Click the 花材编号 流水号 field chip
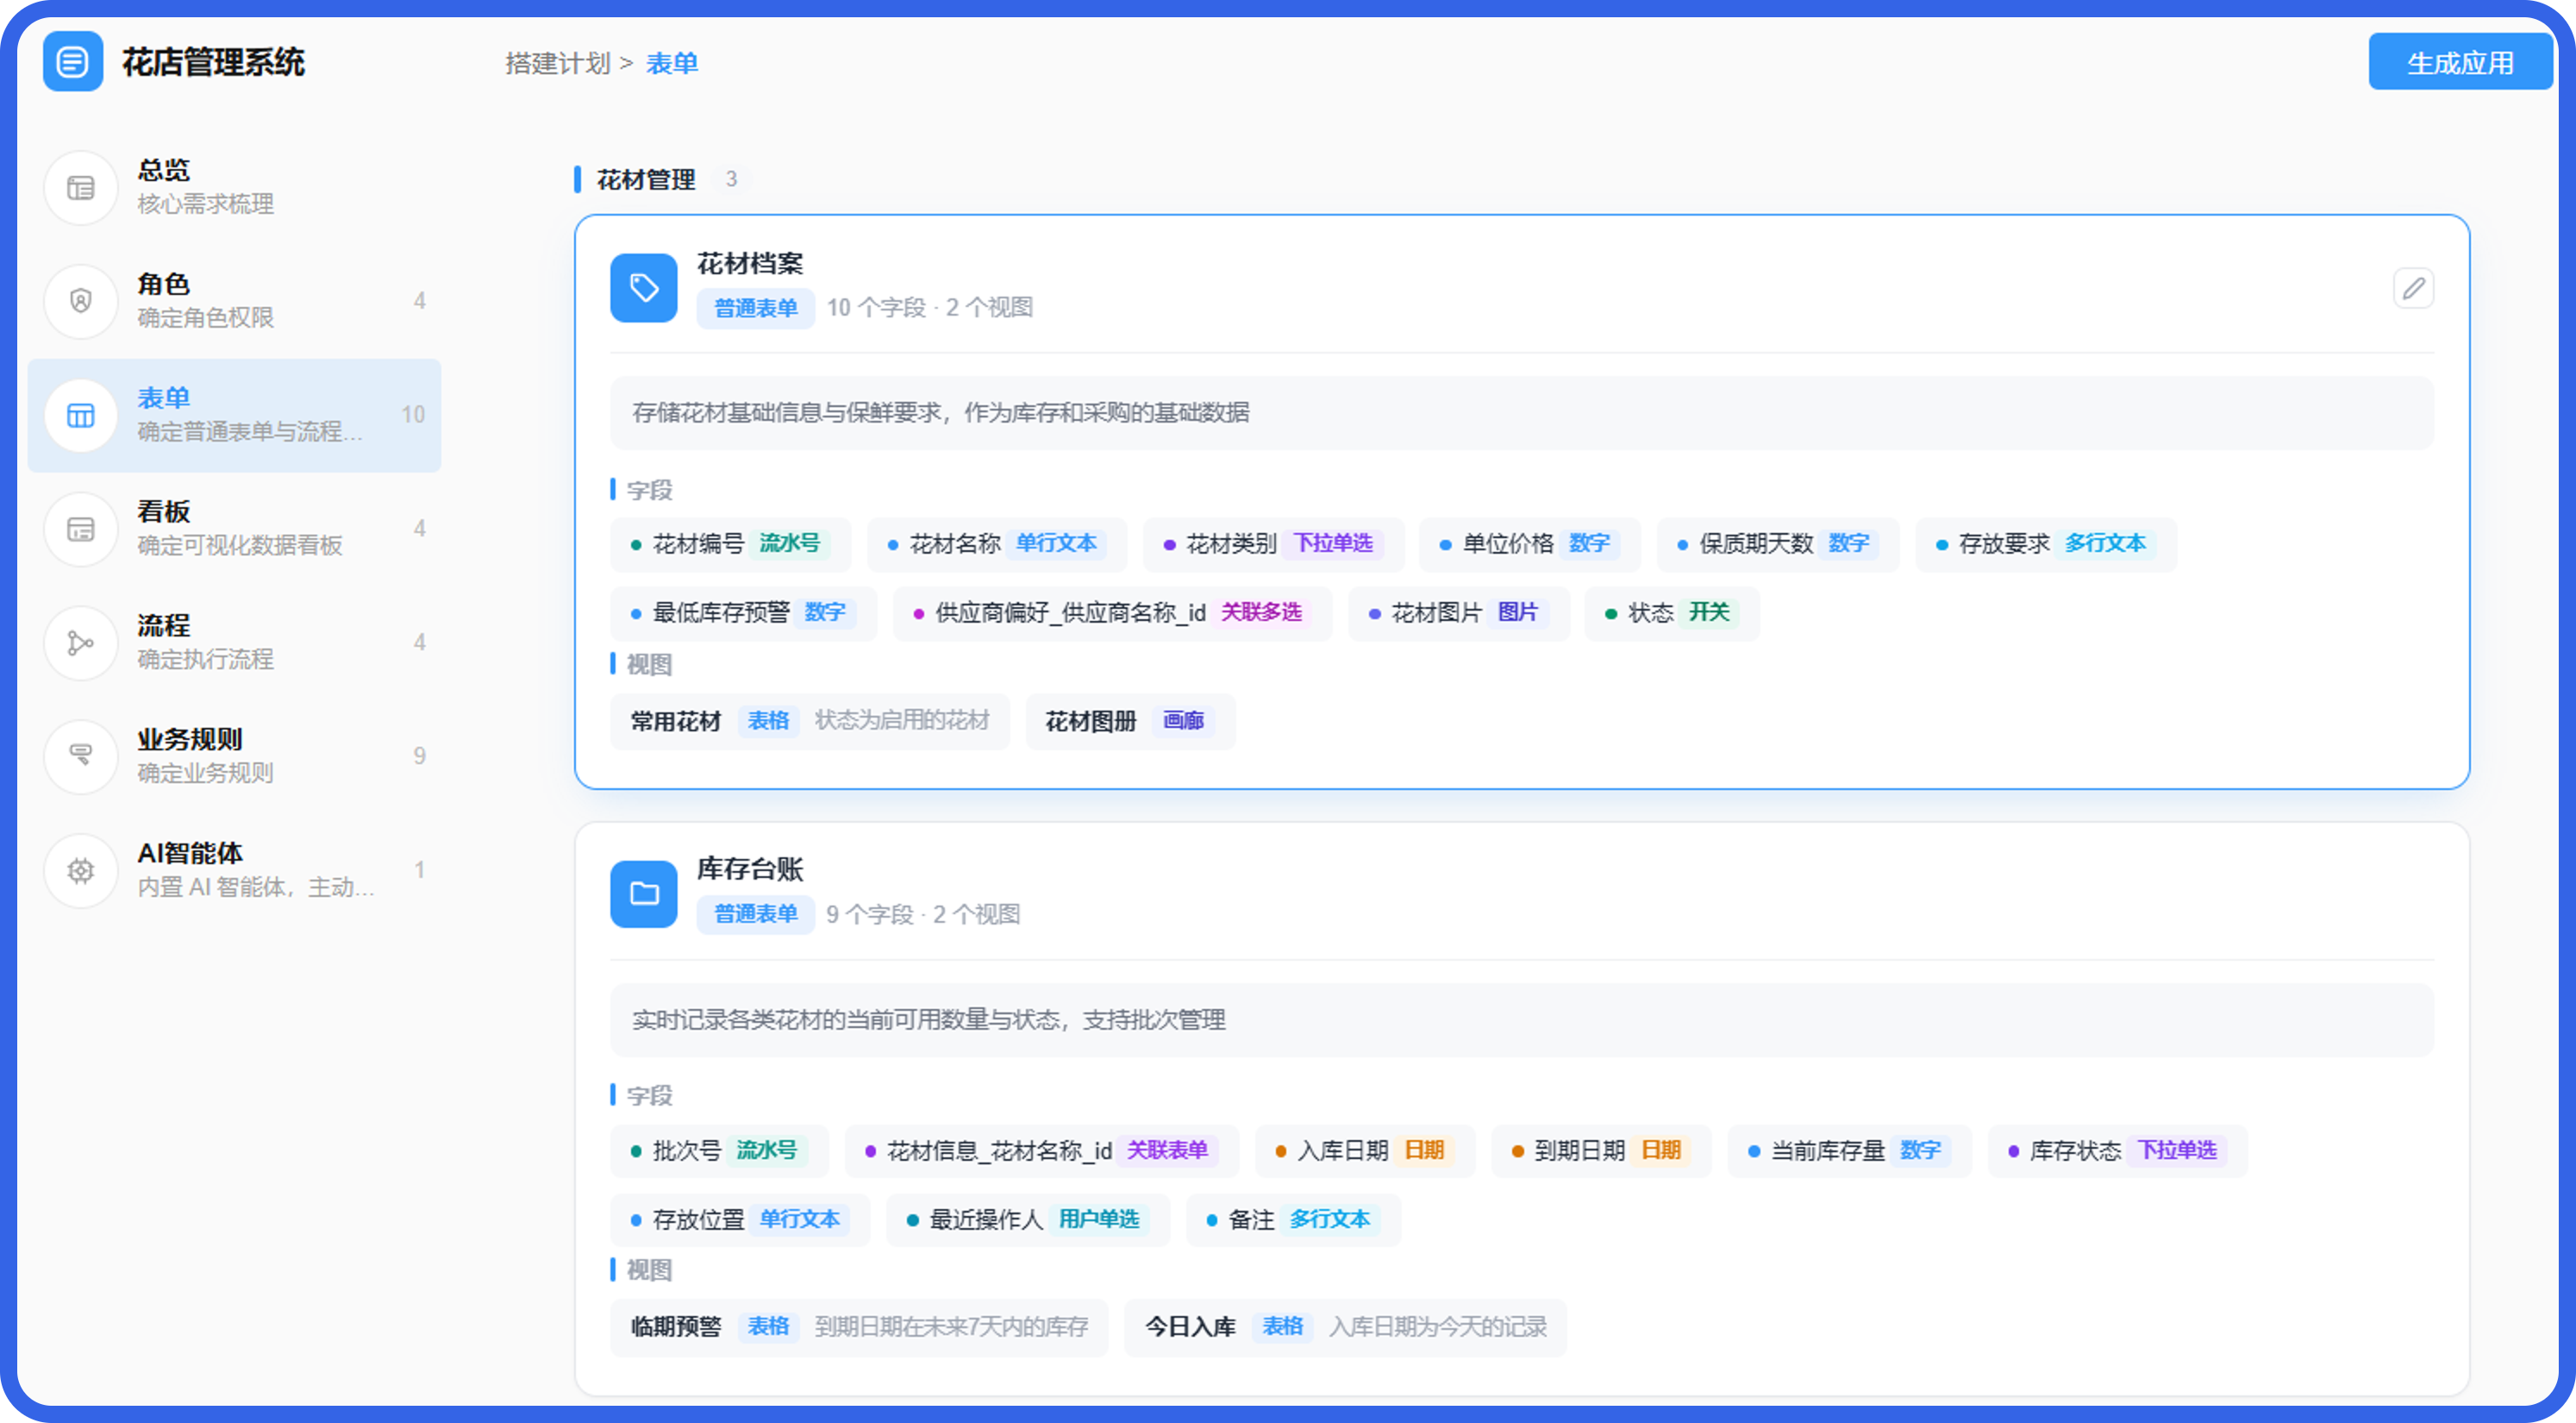2576x1423 pixels. tap(731, 543)
